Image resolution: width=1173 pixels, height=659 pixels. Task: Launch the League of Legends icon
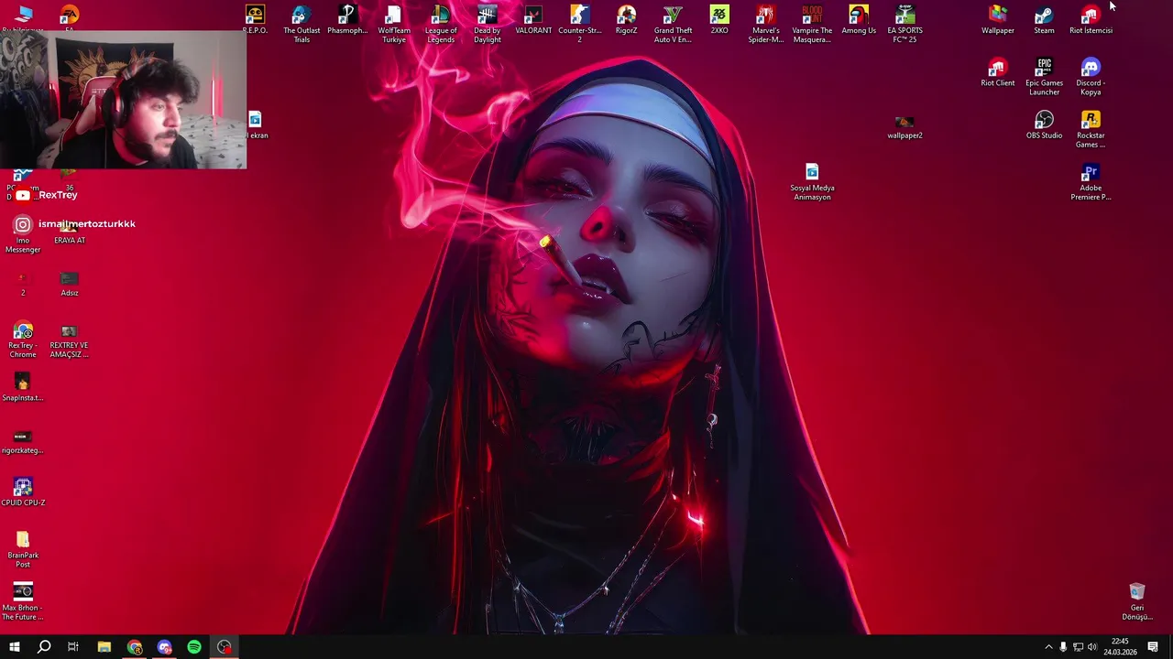pos(441,24)
